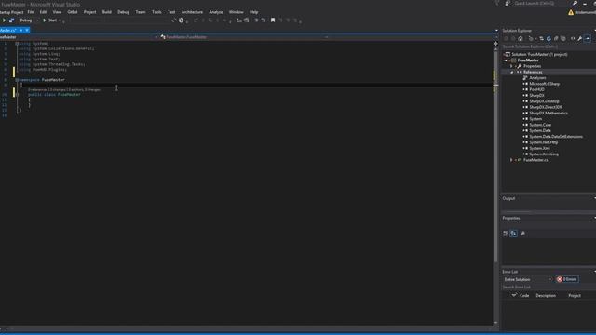Expand the Properties node in Solution Explorer

(x=511, y=66)
